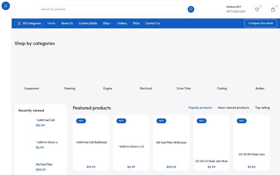Open featured '-6AN to 10mm x 1.0 product
Image resolution: width=280 pixels, height=175 pixels.
(131, 147)
